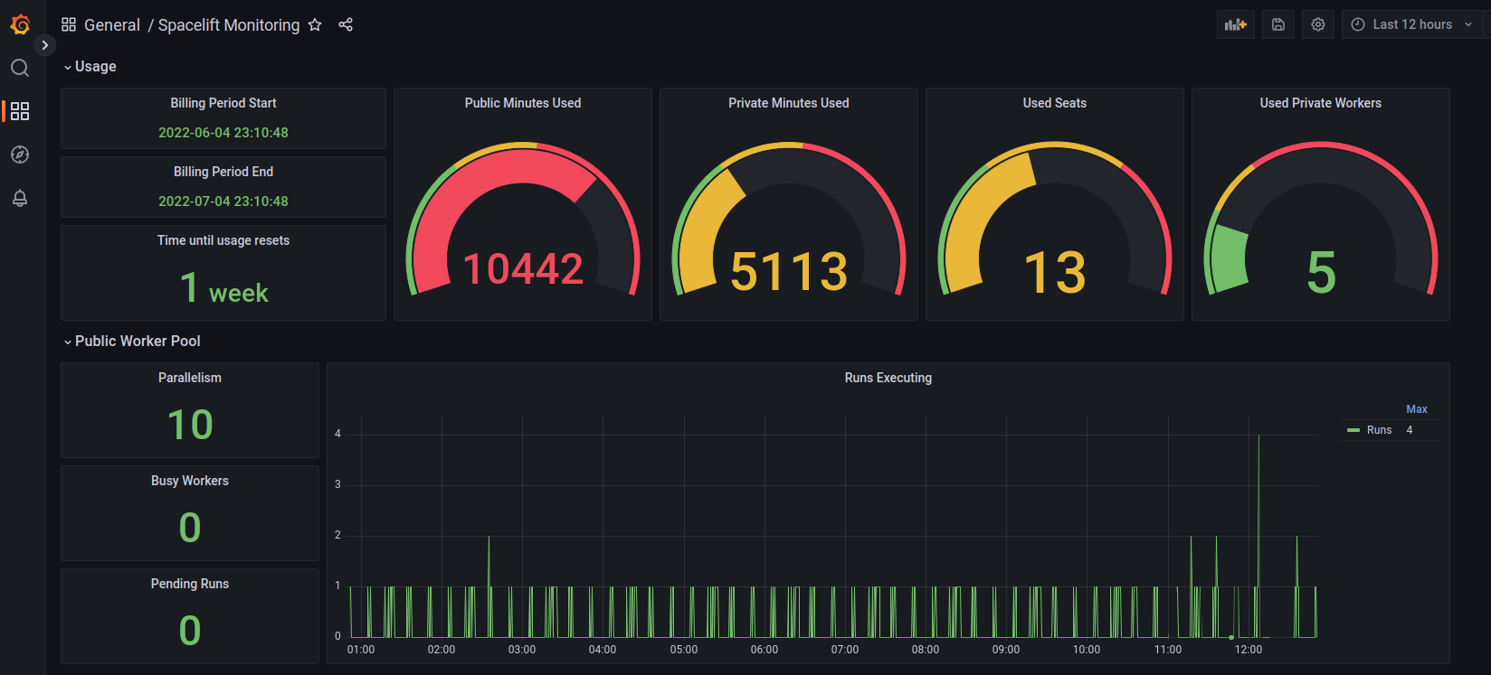The width and height of the screenshot is (1491, 675).
Task: Open the Time until usage resets panel menu
Action: (223, 240)
